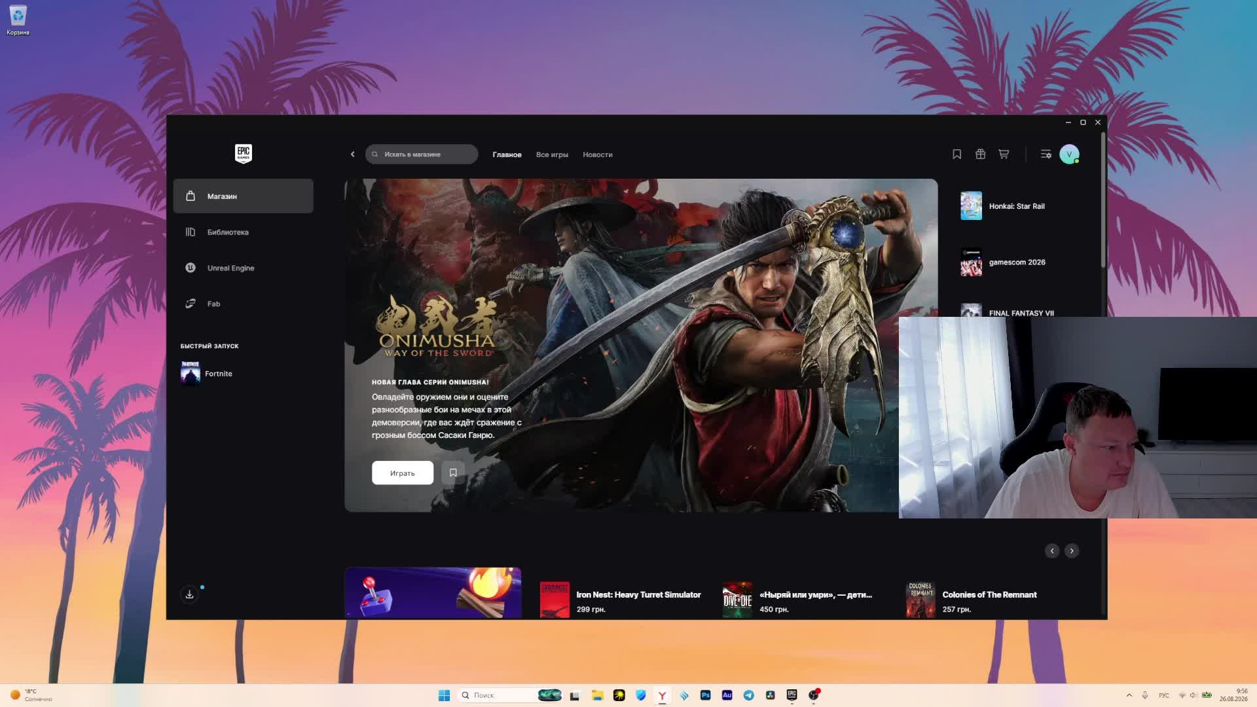
Task: Open the weather widget showing 18°C
Action: [x=31, y=695]
